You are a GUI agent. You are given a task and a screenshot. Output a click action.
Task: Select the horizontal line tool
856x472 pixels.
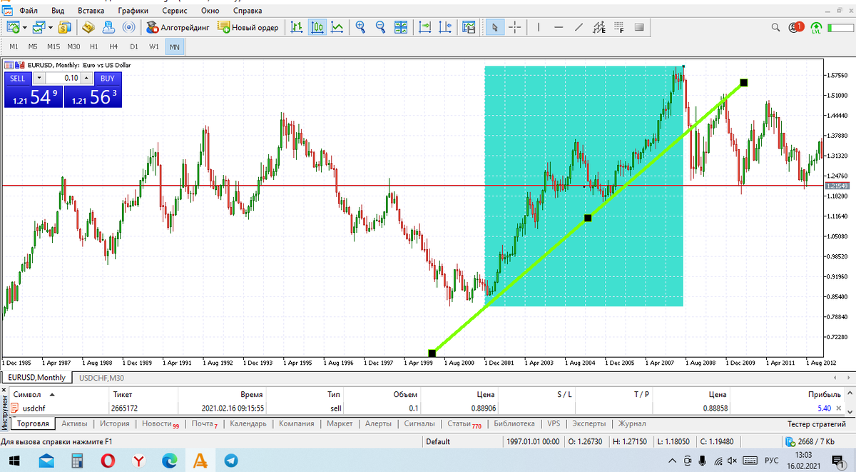pos(559,27)
